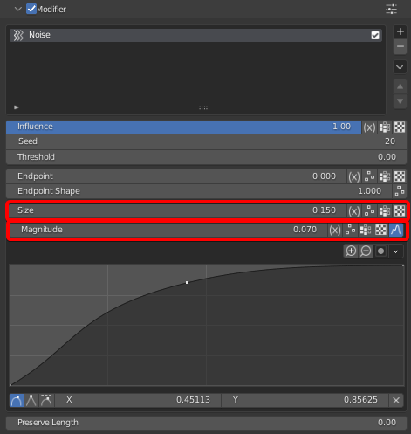Viewport: 411px width, 434px height.
Task: Set auto curve handle type
Action: (17, 400)
